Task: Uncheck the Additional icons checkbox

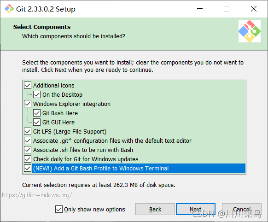Action: (28, 85)
